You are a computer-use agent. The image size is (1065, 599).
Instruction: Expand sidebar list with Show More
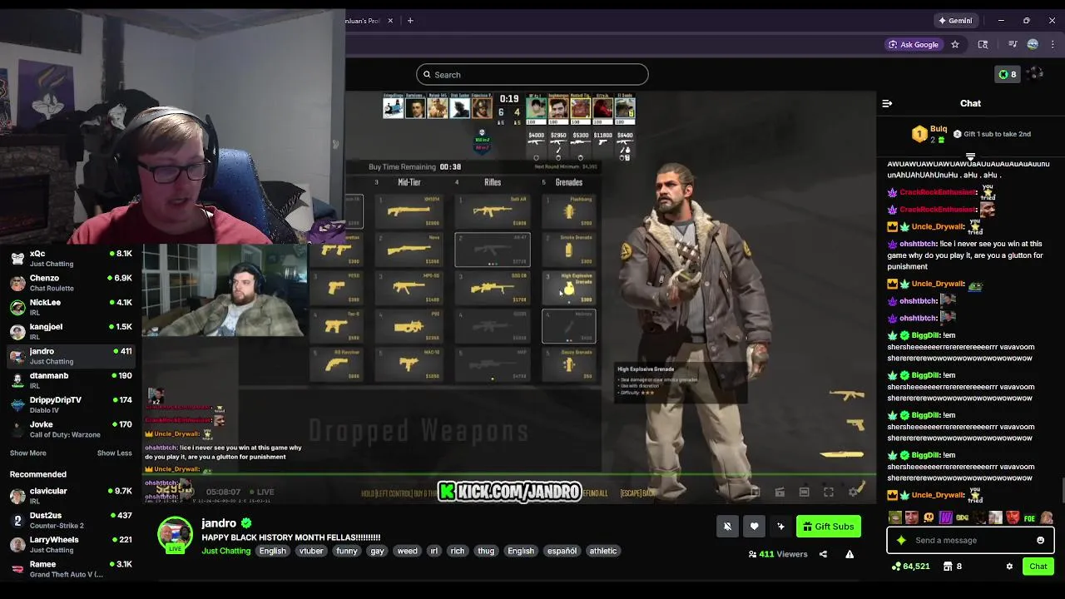point(28,453)
